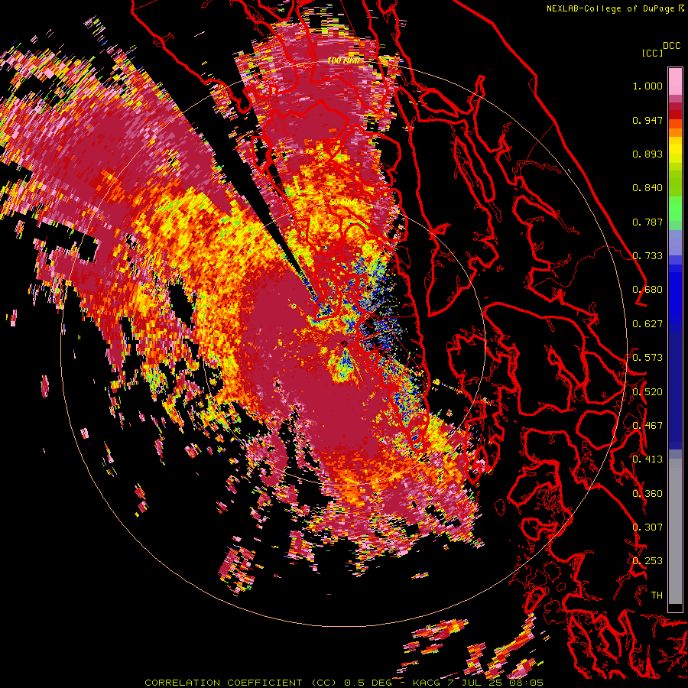Click the 50 NM range ring label

(343, 202)
